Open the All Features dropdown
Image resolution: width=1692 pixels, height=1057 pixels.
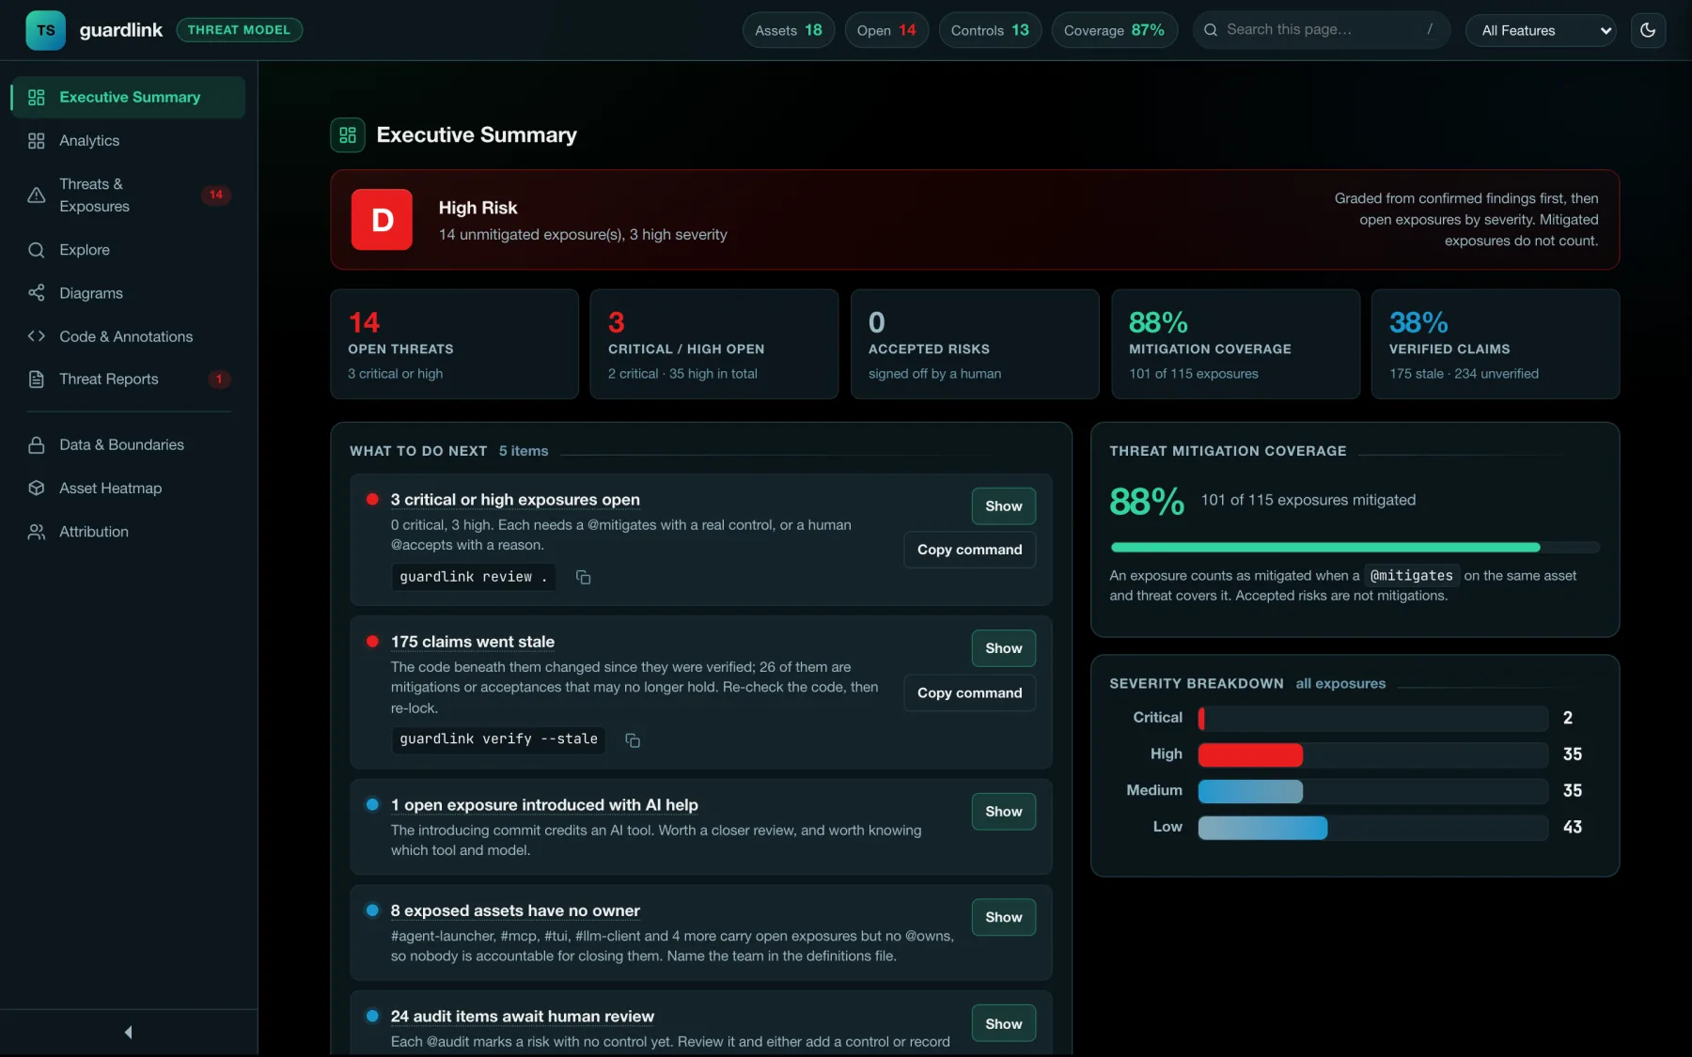pyautogui.click(x=1541, y=30)
